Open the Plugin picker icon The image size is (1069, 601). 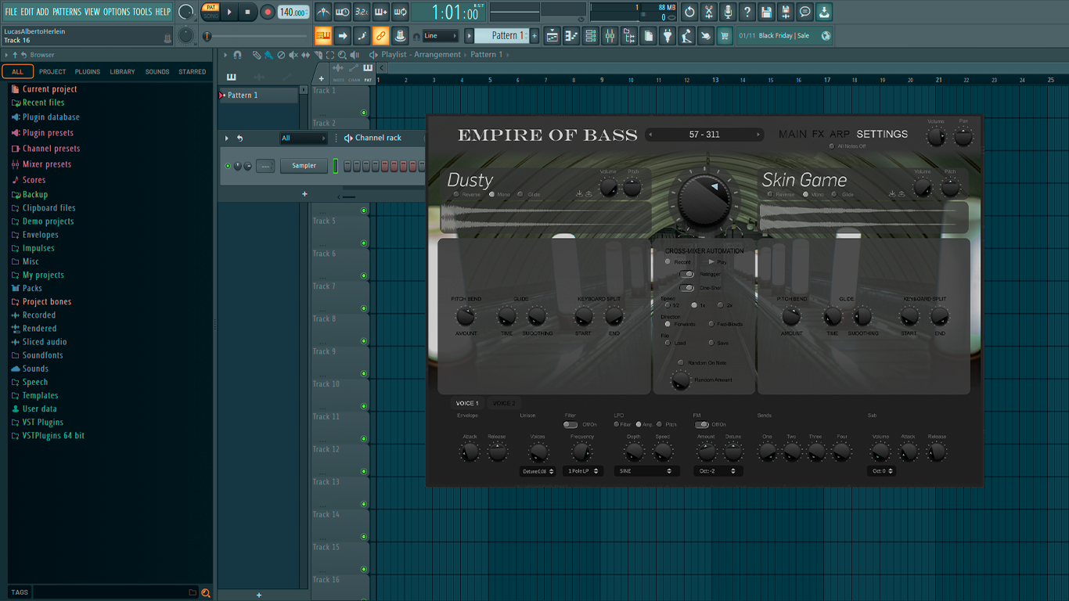click(x=668, y=35)
